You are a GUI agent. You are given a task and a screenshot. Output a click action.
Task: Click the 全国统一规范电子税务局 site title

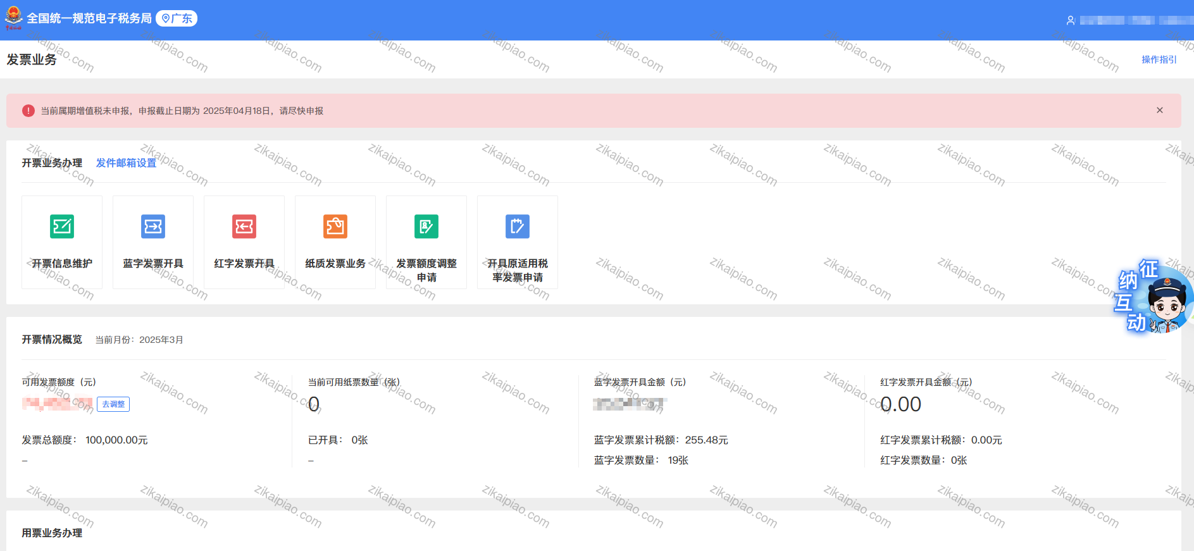89,18
